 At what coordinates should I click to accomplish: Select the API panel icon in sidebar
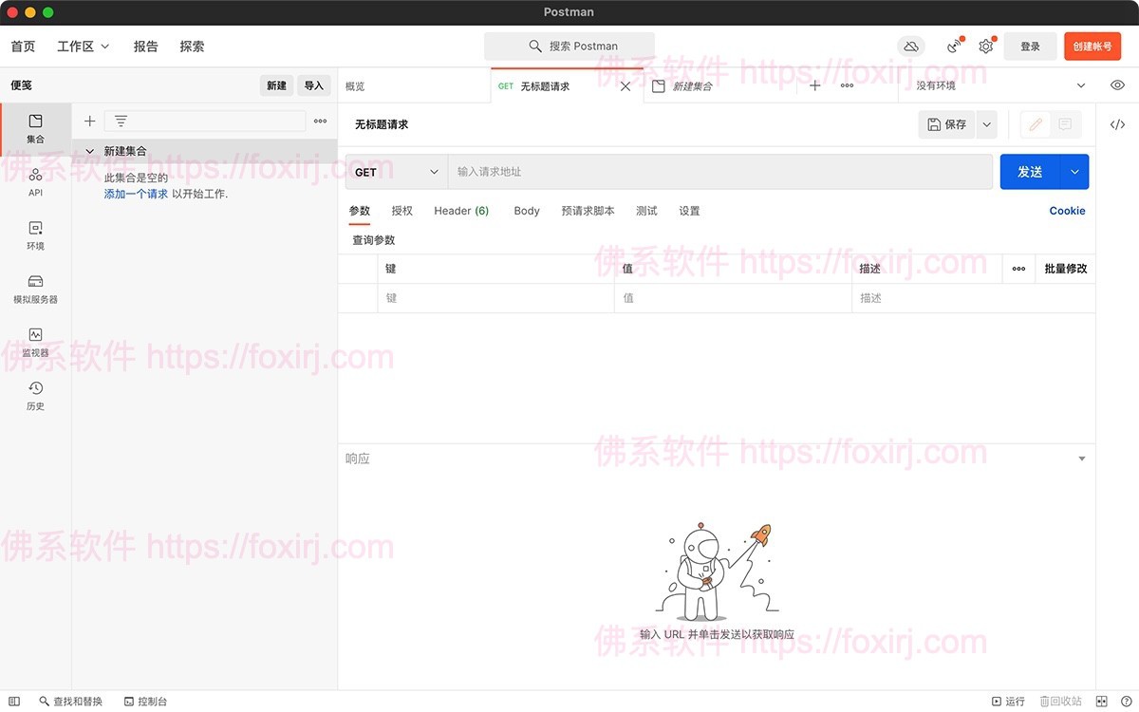tap(35, 182)
